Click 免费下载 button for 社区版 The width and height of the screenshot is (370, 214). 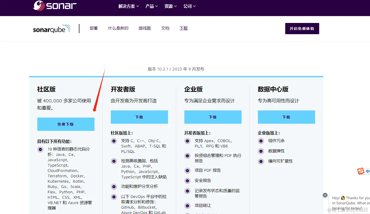click(x=66, y=124)
